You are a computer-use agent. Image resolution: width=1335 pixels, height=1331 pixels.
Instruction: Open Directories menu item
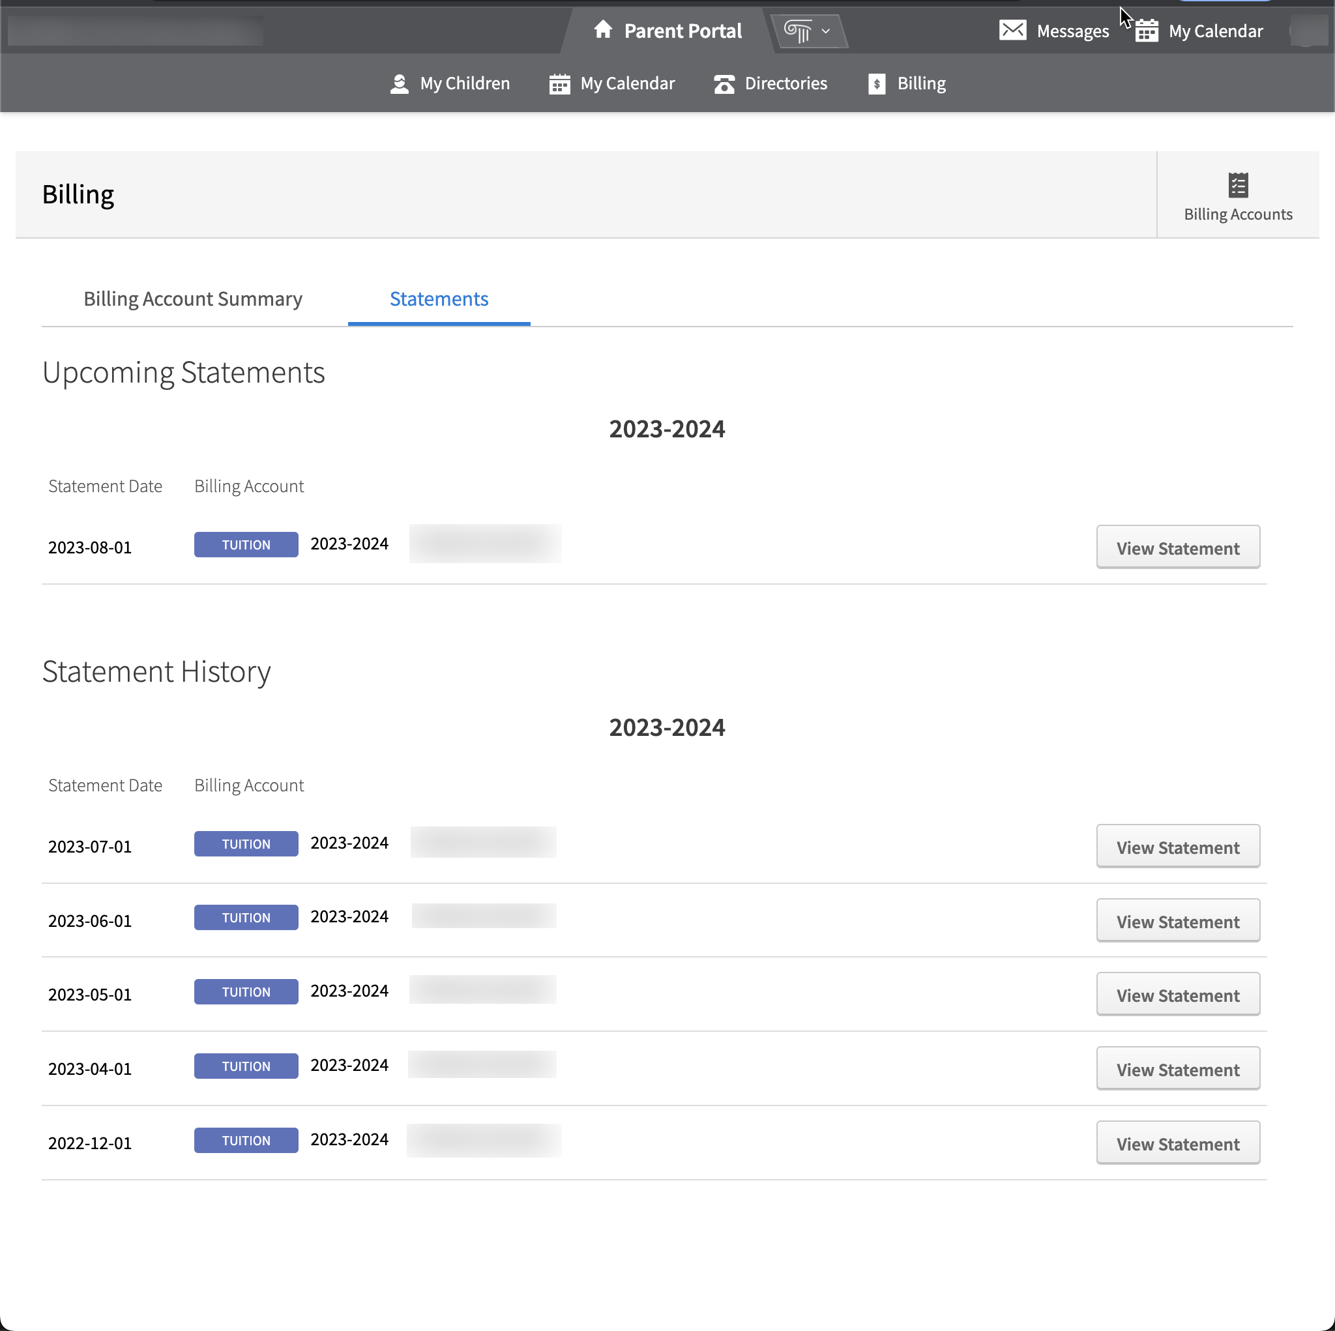tap(770, 83)
